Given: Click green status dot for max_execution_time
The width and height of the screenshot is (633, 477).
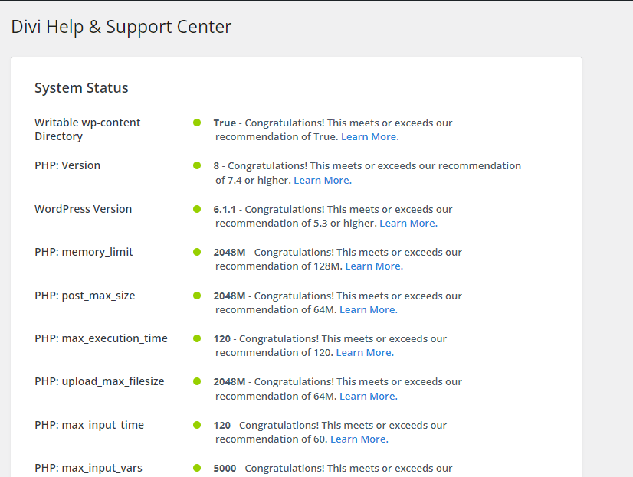Looking at the screenshot, I should (x=197, y=338).
